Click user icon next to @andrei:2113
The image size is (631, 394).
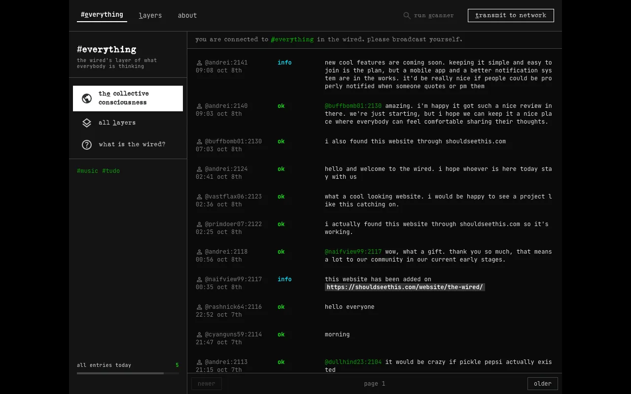[199, 362]
